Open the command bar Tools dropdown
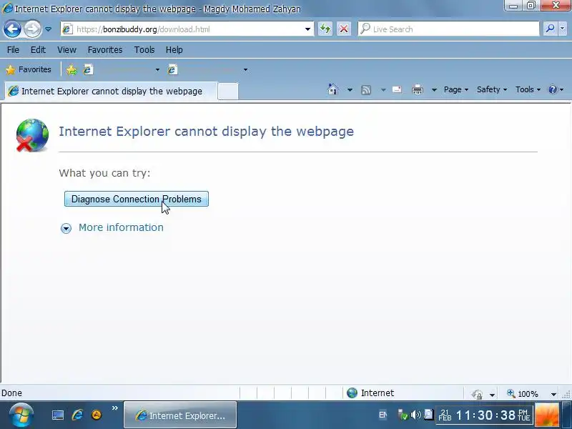Screen dimensions: 572x429 click(x=528, y=90)
